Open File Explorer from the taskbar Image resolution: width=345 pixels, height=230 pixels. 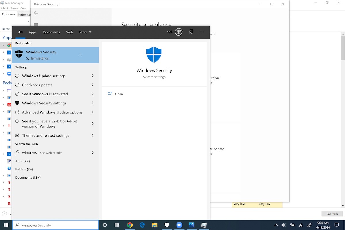(155, 225)
